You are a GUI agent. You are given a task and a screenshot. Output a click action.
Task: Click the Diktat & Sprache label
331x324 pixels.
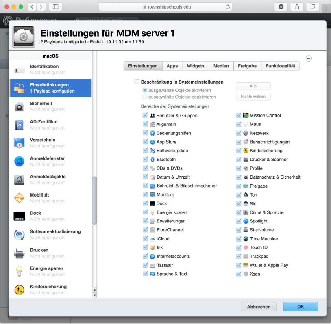(267, 212)
